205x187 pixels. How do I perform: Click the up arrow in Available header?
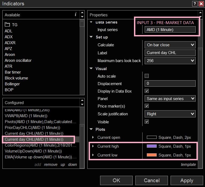click(82, 13)
